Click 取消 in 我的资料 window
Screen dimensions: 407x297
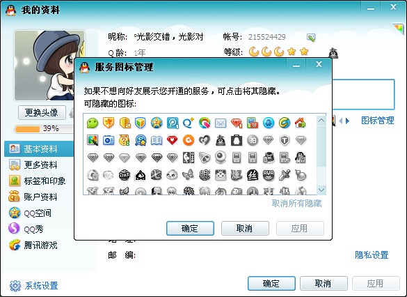324,283
